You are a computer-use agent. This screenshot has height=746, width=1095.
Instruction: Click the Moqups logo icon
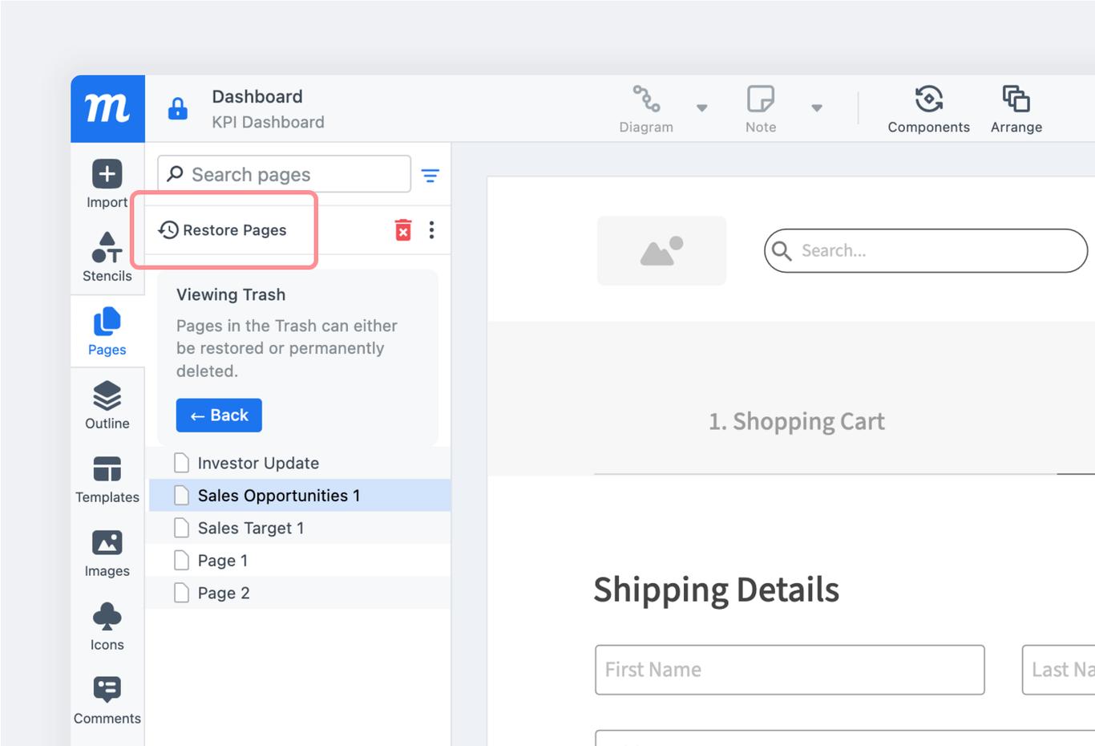coord(107,108)
